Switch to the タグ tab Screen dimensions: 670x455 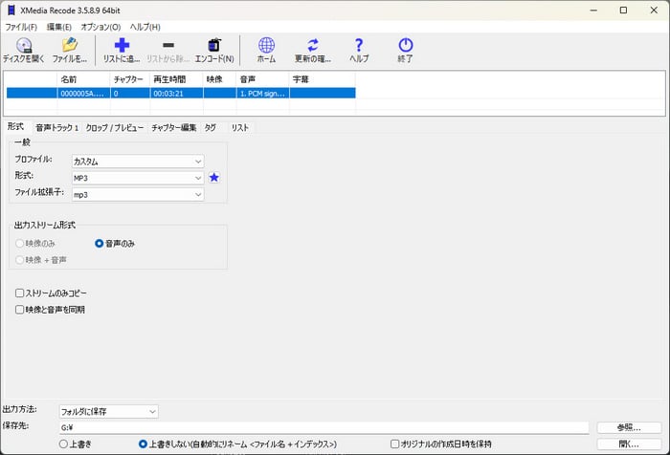(x=211, y=128)
